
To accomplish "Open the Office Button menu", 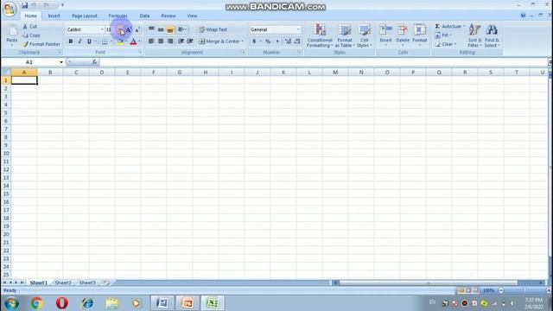I will coord(10,9).
